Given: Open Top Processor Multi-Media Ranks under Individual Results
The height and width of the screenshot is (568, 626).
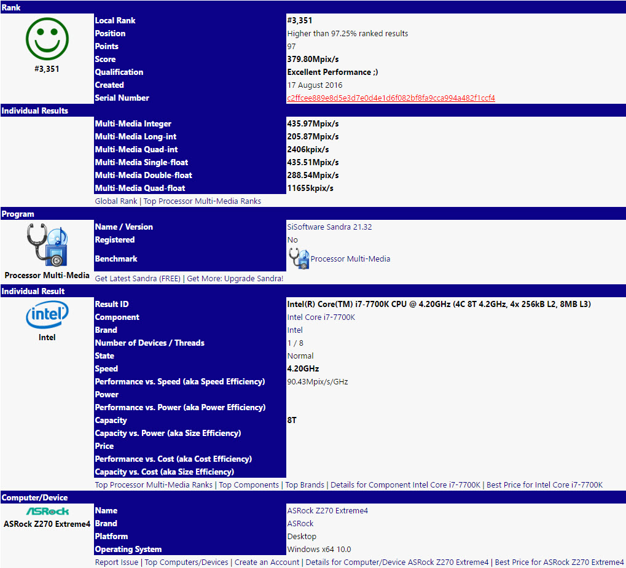Looking at the screenshot, I should click(202, 201).
